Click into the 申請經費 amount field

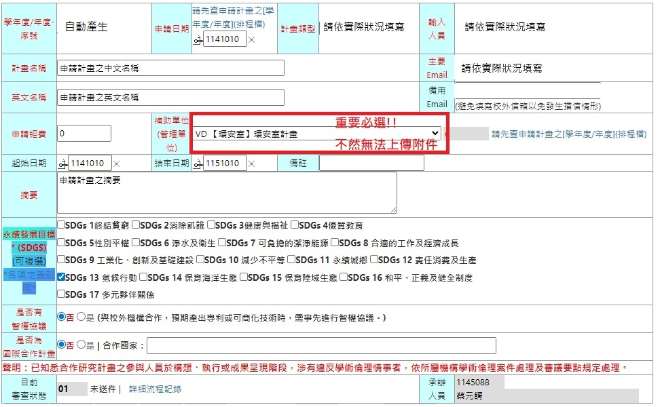84,134
